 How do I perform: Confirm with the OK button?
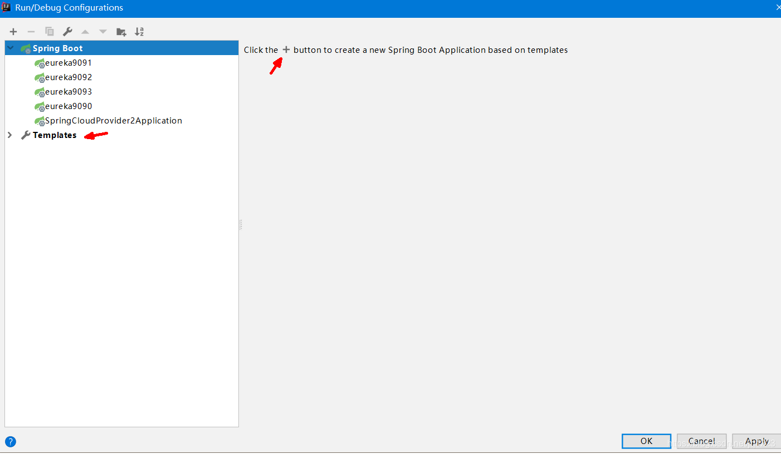(646, 441)
